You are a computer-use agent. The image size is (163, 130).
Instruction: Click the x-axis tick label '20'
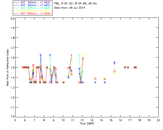click(158, 120)
